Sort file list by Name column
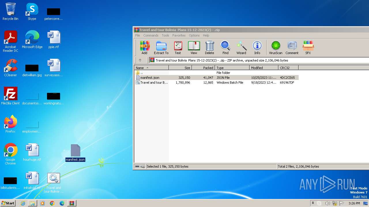The height and width of the screenshot is (207, 369). [x=152, y=68]
